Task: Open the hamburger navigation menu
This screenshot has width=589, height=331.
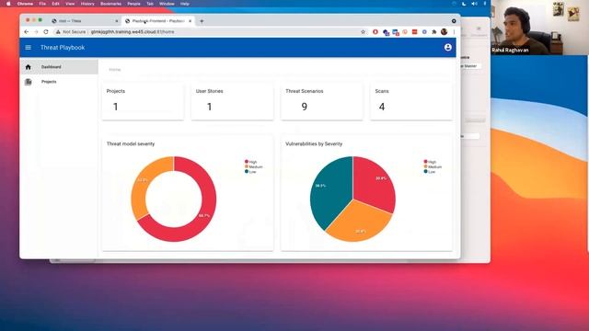Action: [29, 48]
